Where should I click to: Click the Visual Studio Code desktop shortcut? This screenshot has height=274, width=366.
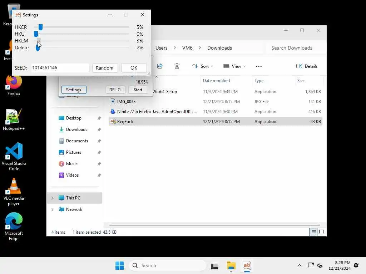pos(14,157)
